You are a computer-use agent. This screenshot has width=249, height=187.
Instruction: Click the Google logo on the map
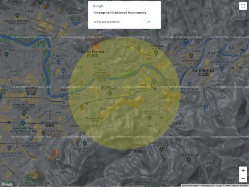pos(7,184)
